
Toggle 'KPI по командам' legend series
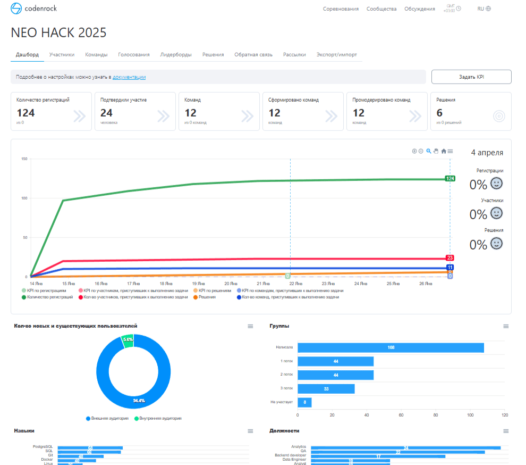point(290,290)
